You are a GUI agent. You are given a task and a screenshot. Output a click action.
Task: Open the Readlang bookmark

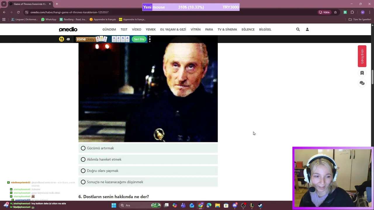(x=73, y=20)
